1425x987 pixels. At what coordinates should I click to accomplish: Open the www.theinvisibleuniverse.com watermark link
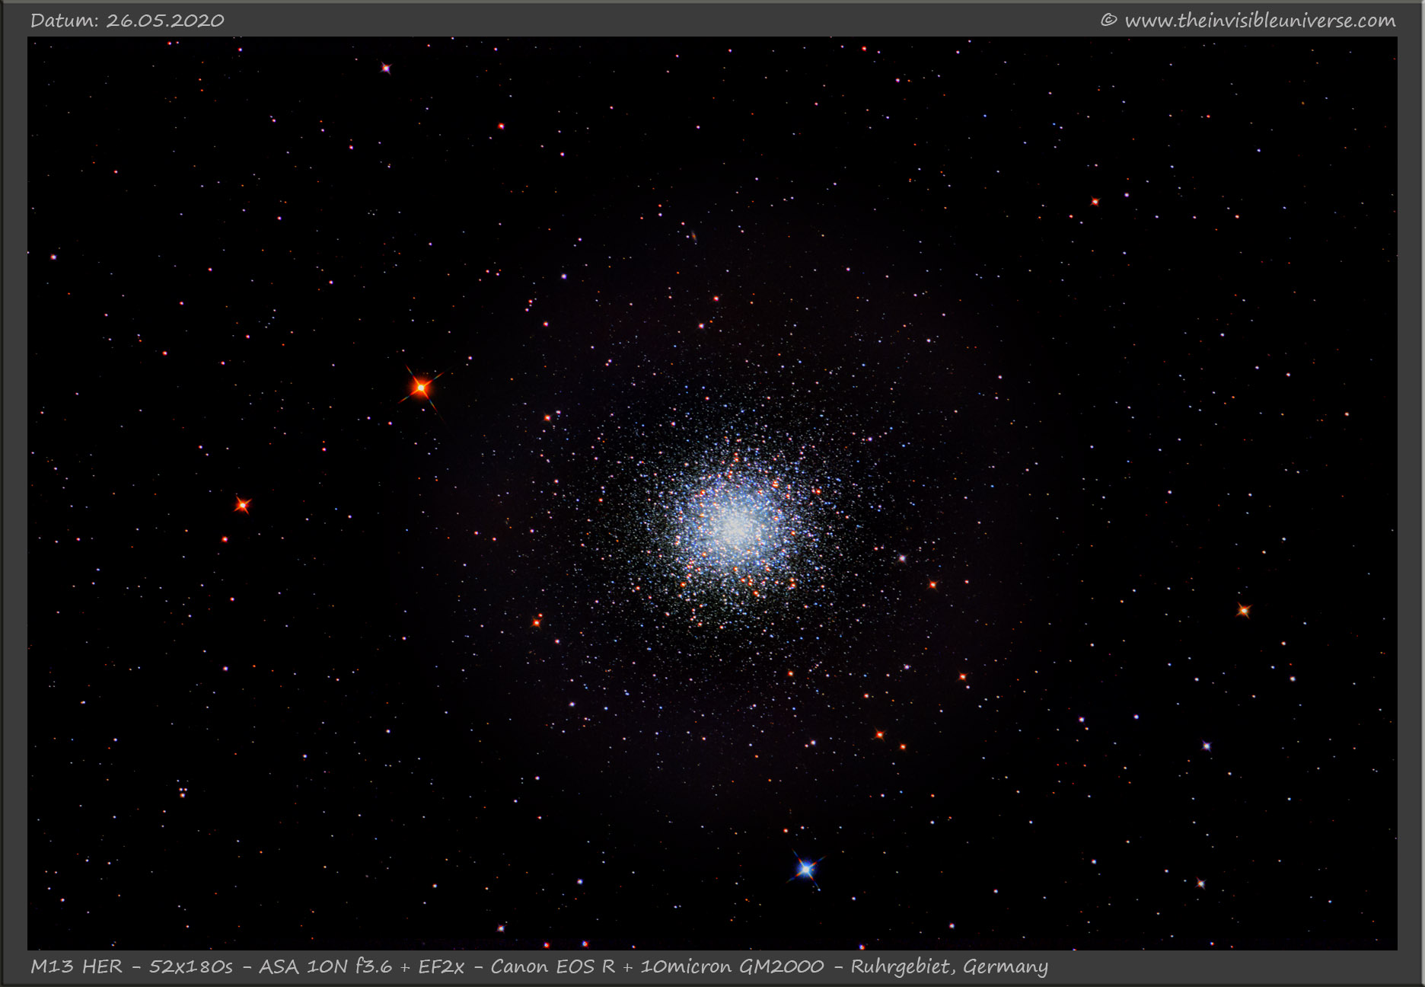tap(1260, 21)
